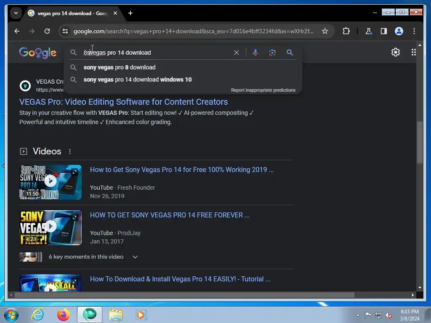
Task: Choose suggestion sony vegas pro 14 download windows 10
Action: tap(183, 79)
